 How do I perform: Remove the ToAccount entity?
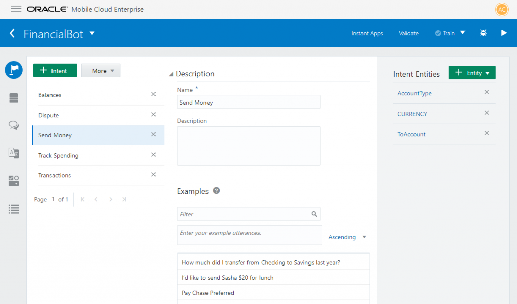(x=487, y=133)
